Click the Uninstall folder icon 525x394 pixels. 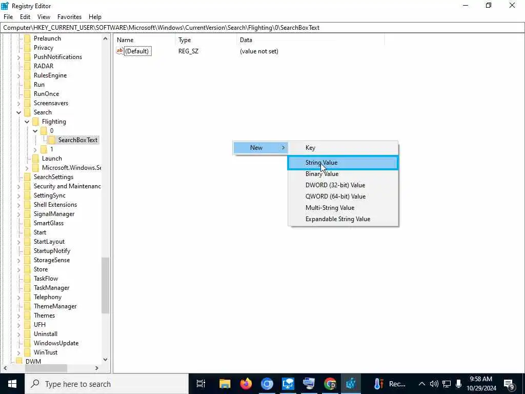click(x=28, y=334)
